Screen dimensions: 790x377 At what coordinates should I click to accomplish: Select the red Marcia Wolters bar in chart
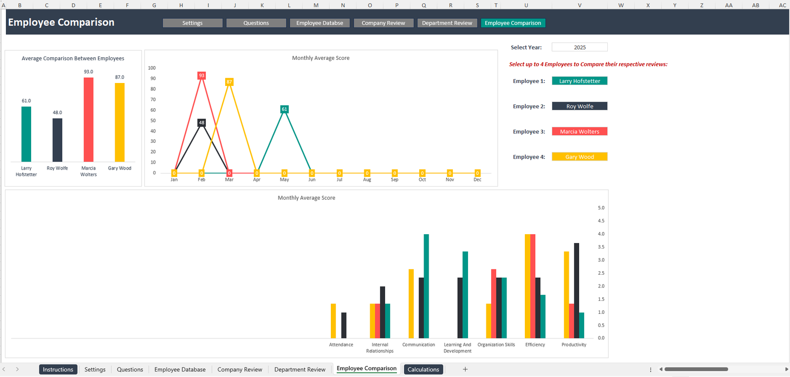pos(88,120)
